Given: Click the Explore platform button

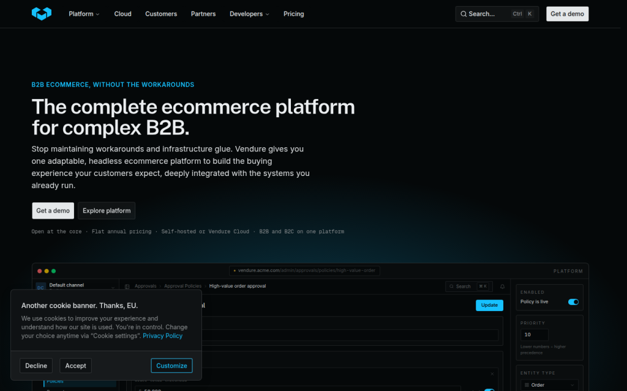Looking at the screenshot, I should click(107, 211).
